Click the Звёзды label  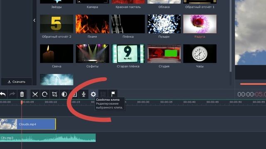(57, 7)
